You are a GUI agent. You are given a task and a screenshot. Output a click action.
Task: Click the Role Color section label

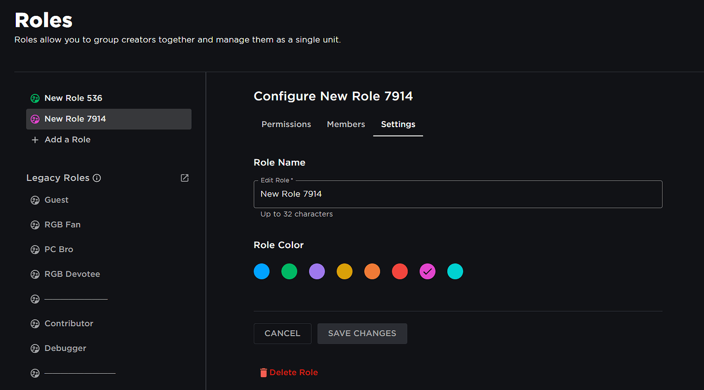tap(279, 245)
